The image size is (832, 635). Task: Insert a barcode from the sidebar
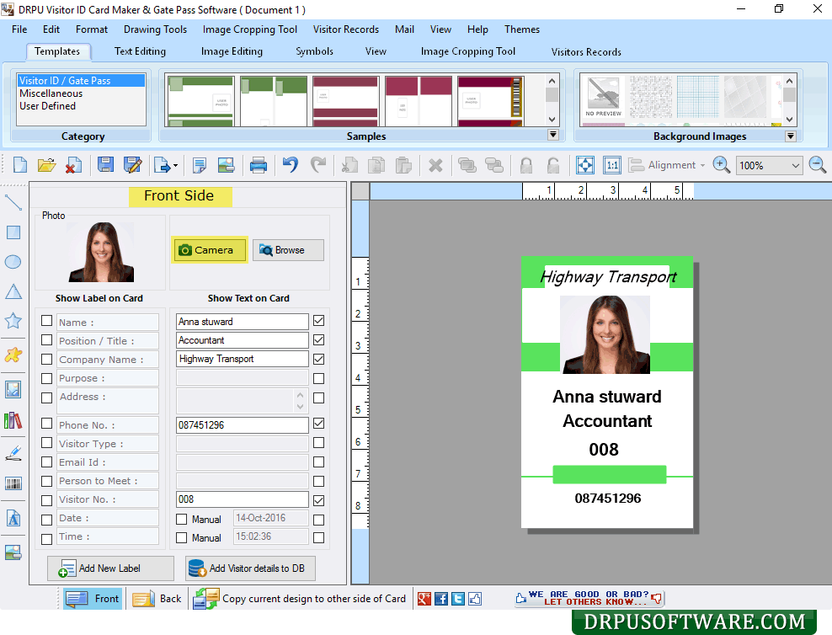coord(13,483)
